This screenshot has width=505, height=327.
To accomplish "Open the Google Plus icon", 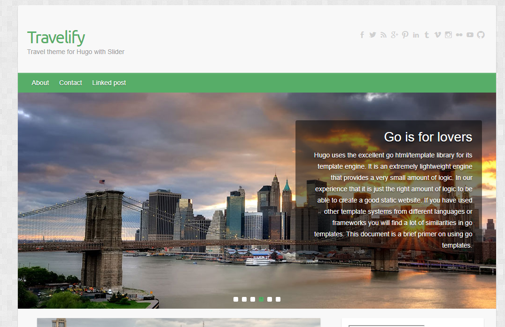I will [394, 35].
